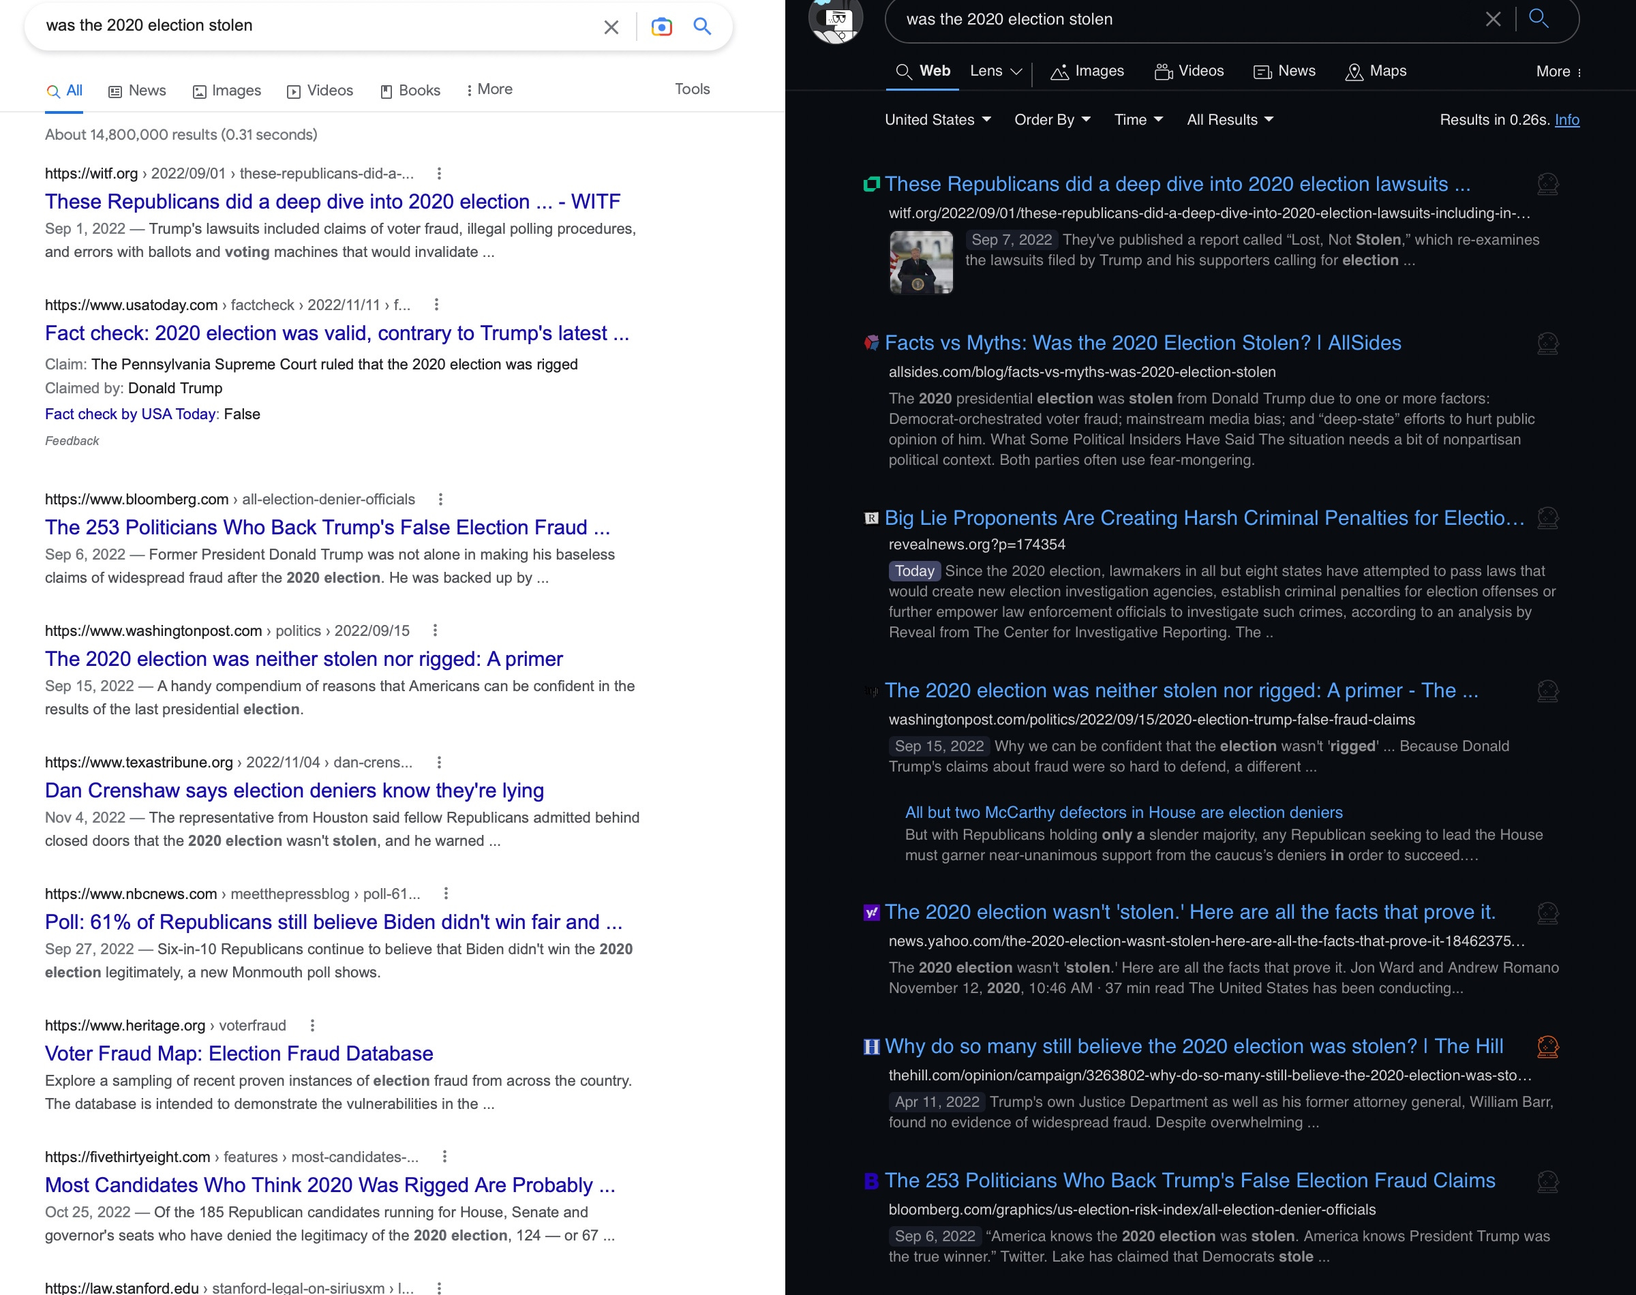Select the Brave Web tab
The width and height of the screenshot is (1636, 1295).
[922, 72]
